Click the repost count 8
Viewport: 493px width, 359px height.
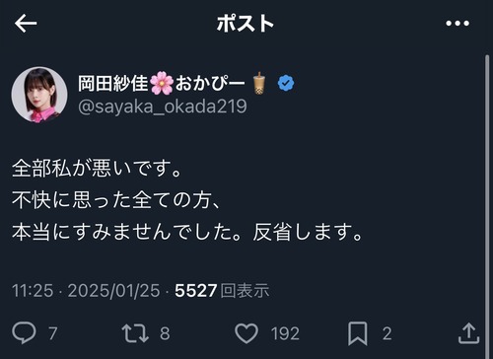pos(165,333)
